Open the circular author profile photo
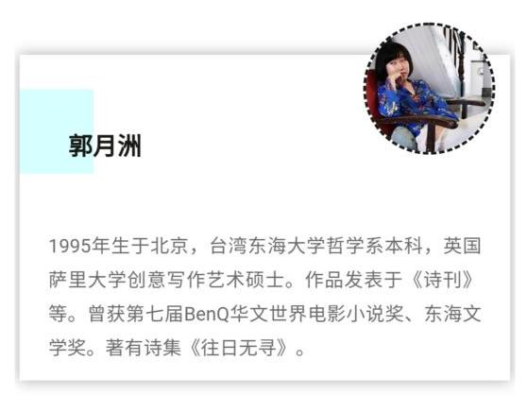The height and width of the screenshot is (395, 527). [429, 89]
